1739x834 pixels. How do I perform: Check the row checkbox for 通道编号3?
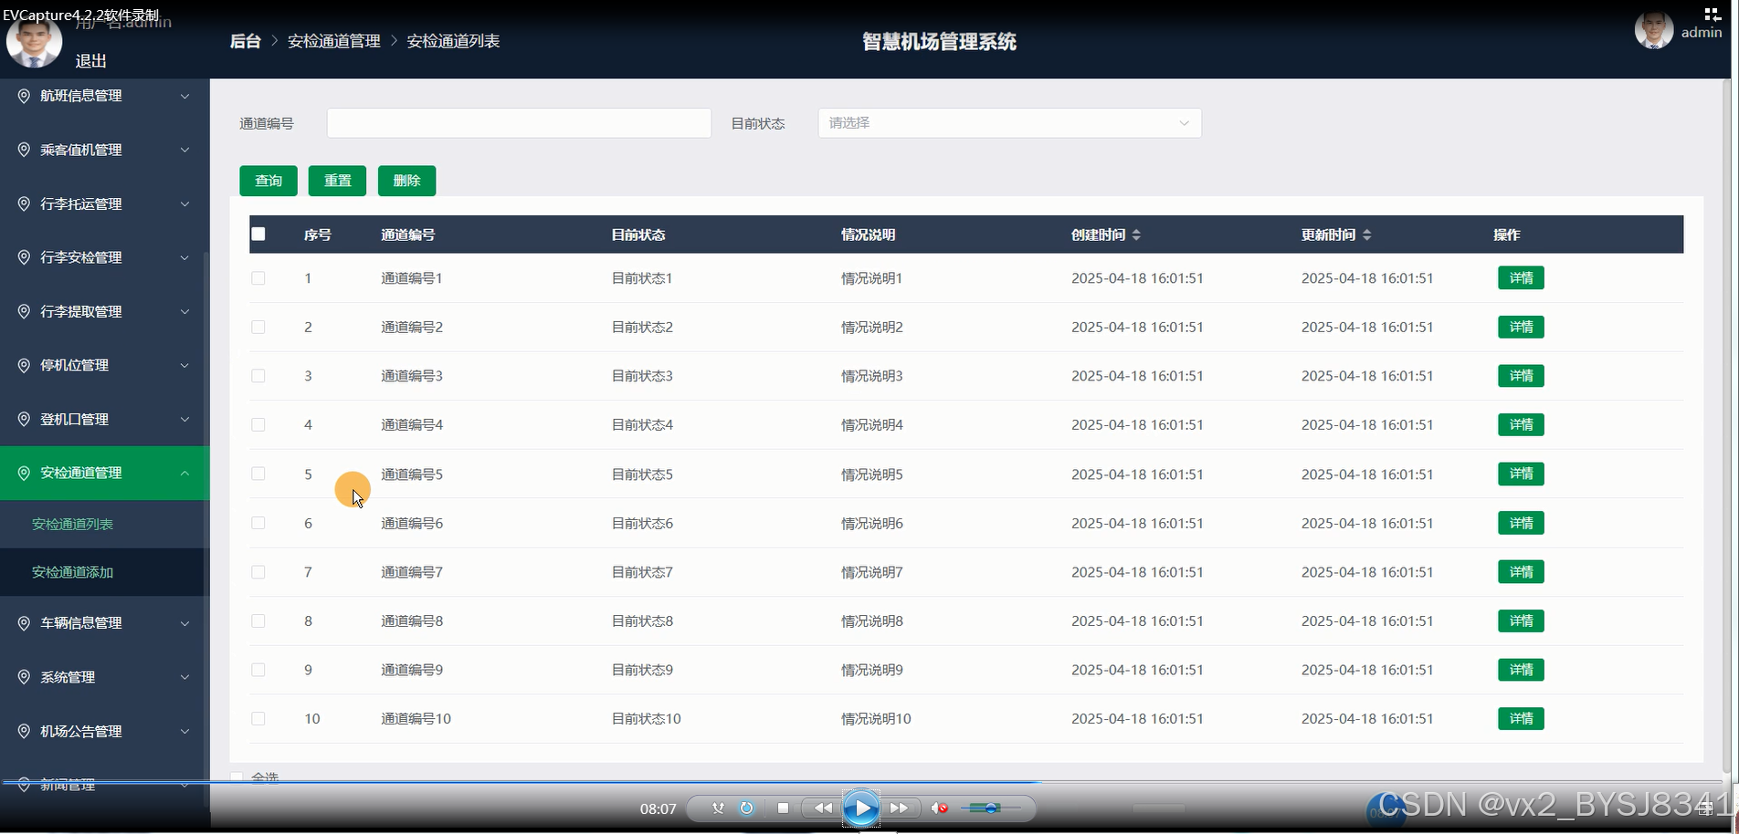pos(258,376)
